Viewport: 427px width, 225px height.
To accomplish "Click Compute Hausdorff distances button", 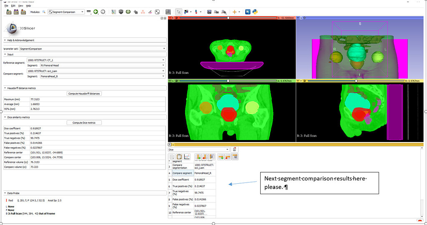I will coord(84,94).
